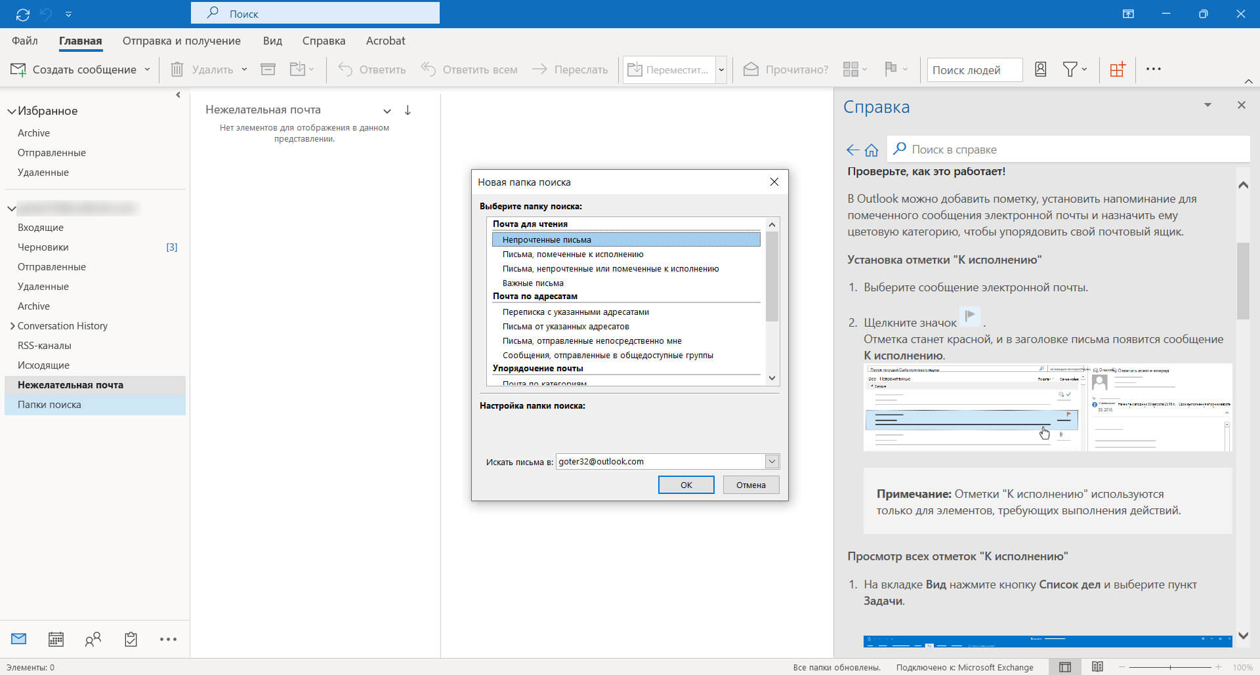Switch to the Главная tab
This screenshot has height=675, width=1260.
click(80, 41)
